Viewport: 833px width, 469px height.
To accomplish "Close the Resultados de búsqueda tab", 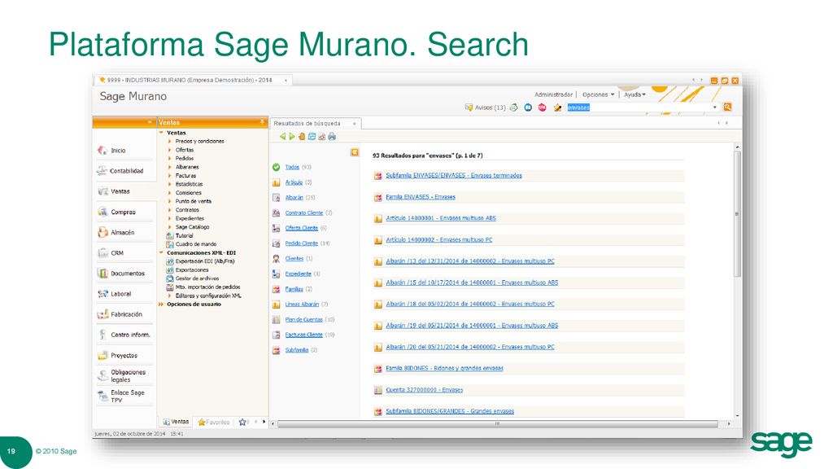I will [355, 124].
